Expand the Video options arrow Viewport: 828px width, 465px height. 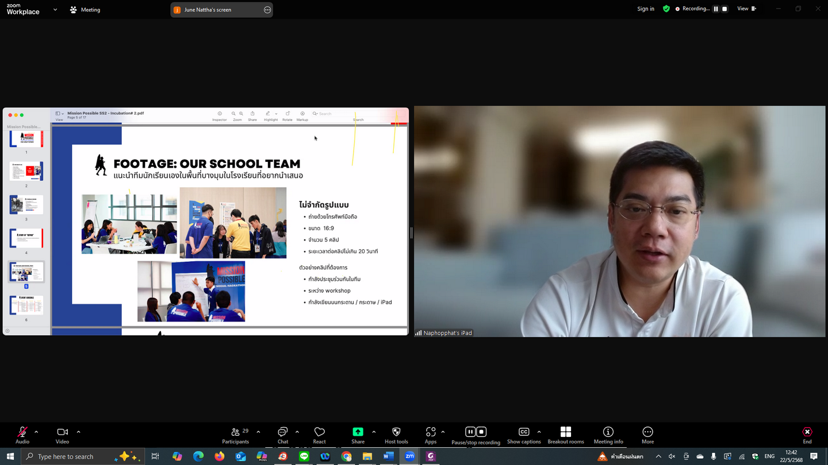pos(78,432)
